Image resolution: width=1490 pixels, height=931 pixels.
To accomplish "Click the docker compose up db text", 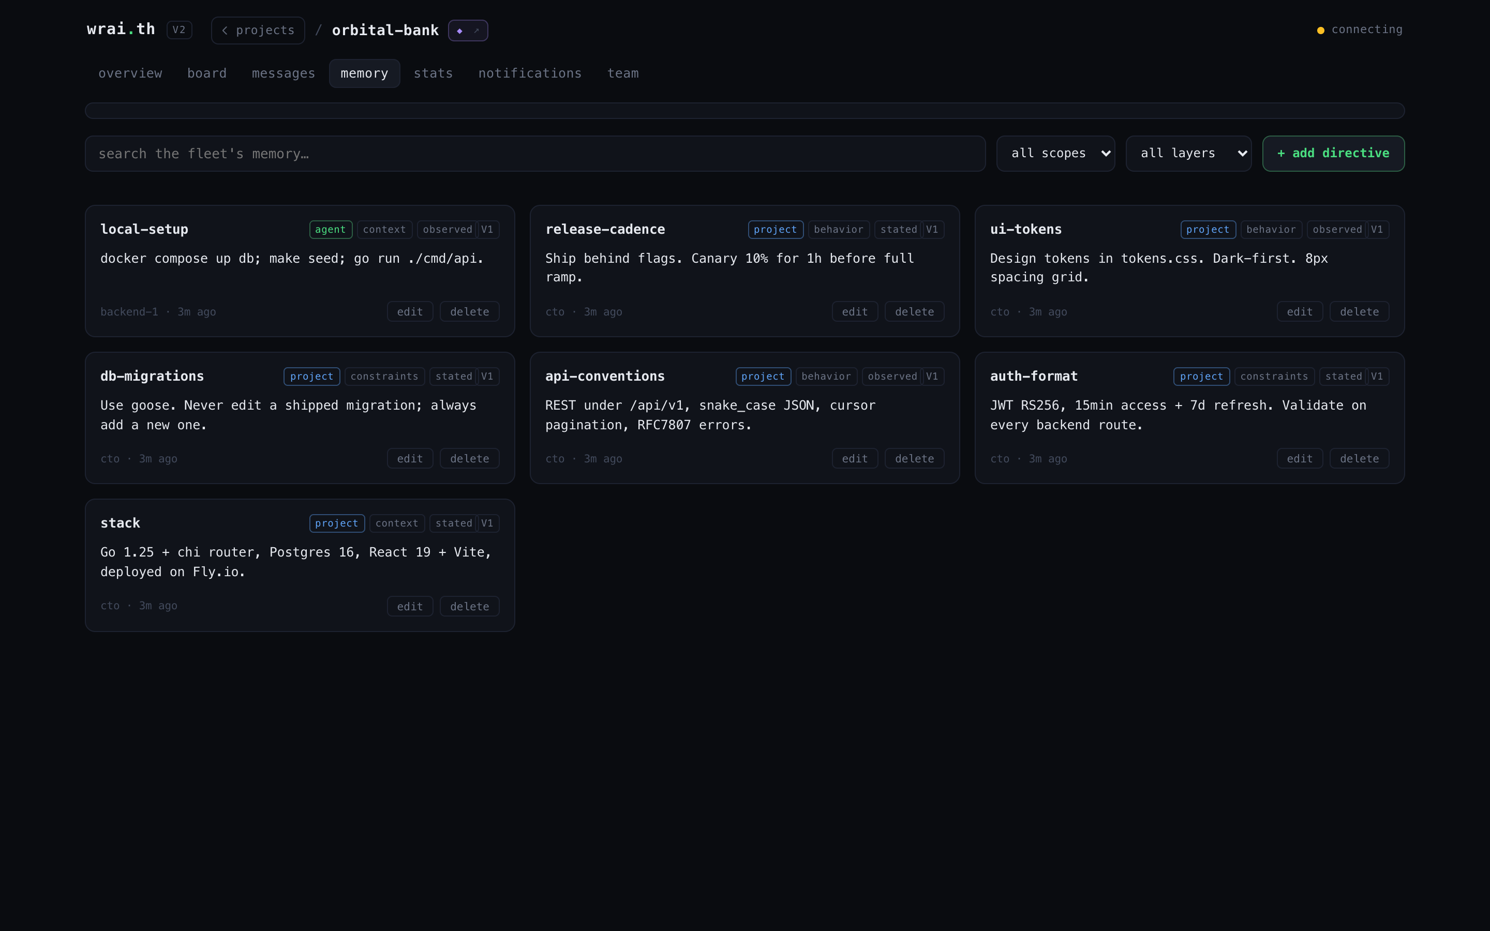I will point(292,259).
